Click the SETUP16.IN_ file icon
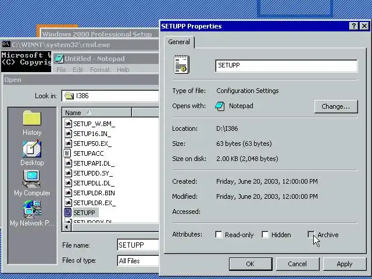The image size is (372, 279). [x=68, y=134]
